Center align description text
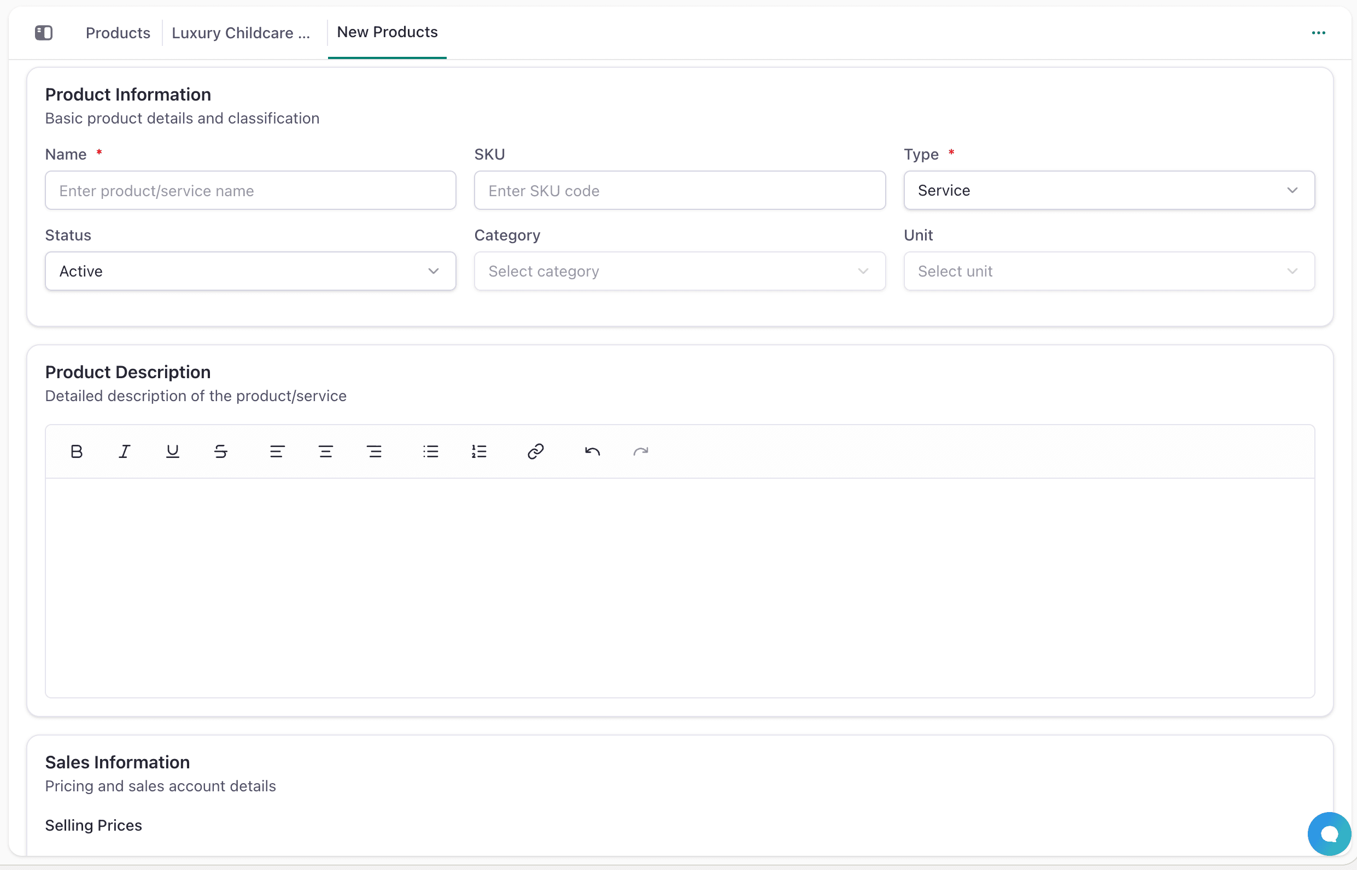 point(325,451)
